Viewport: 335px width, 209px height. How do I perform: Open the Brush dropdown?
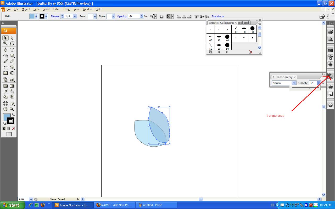(x=95, y=16)
